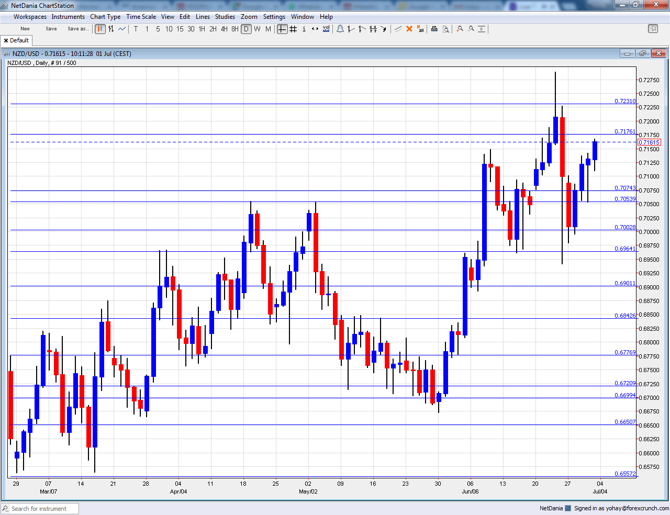Screen dimensions: 670x515
Task: Expand the Studies menu
Action: pyautogui.click(x=225, y=17)
